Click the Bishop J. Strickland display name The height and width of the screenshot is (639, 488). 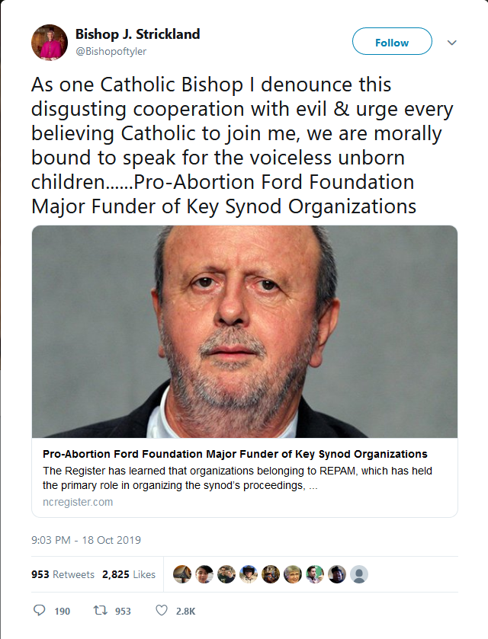137,34
